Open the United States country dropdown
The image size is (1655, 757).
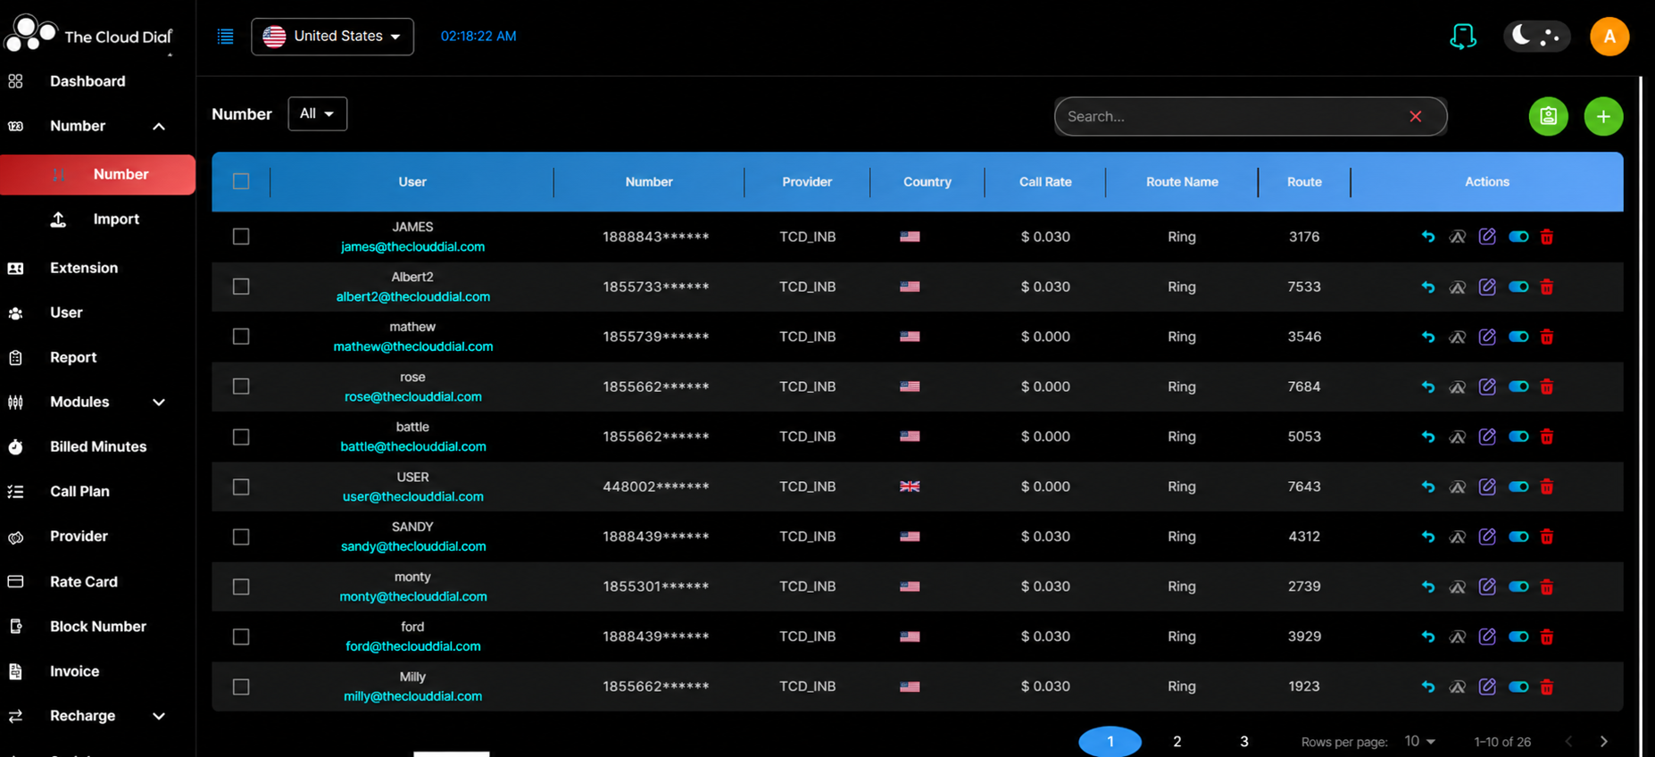coord(332,37)
